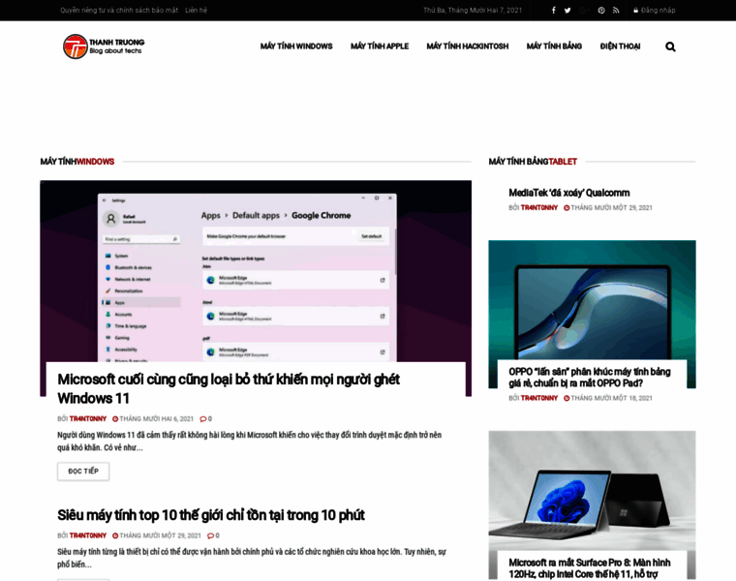Open Siêu máy tính top 10 article title
Screen dimensions: 736x581
pyautogui.click(x=211, y=515)
